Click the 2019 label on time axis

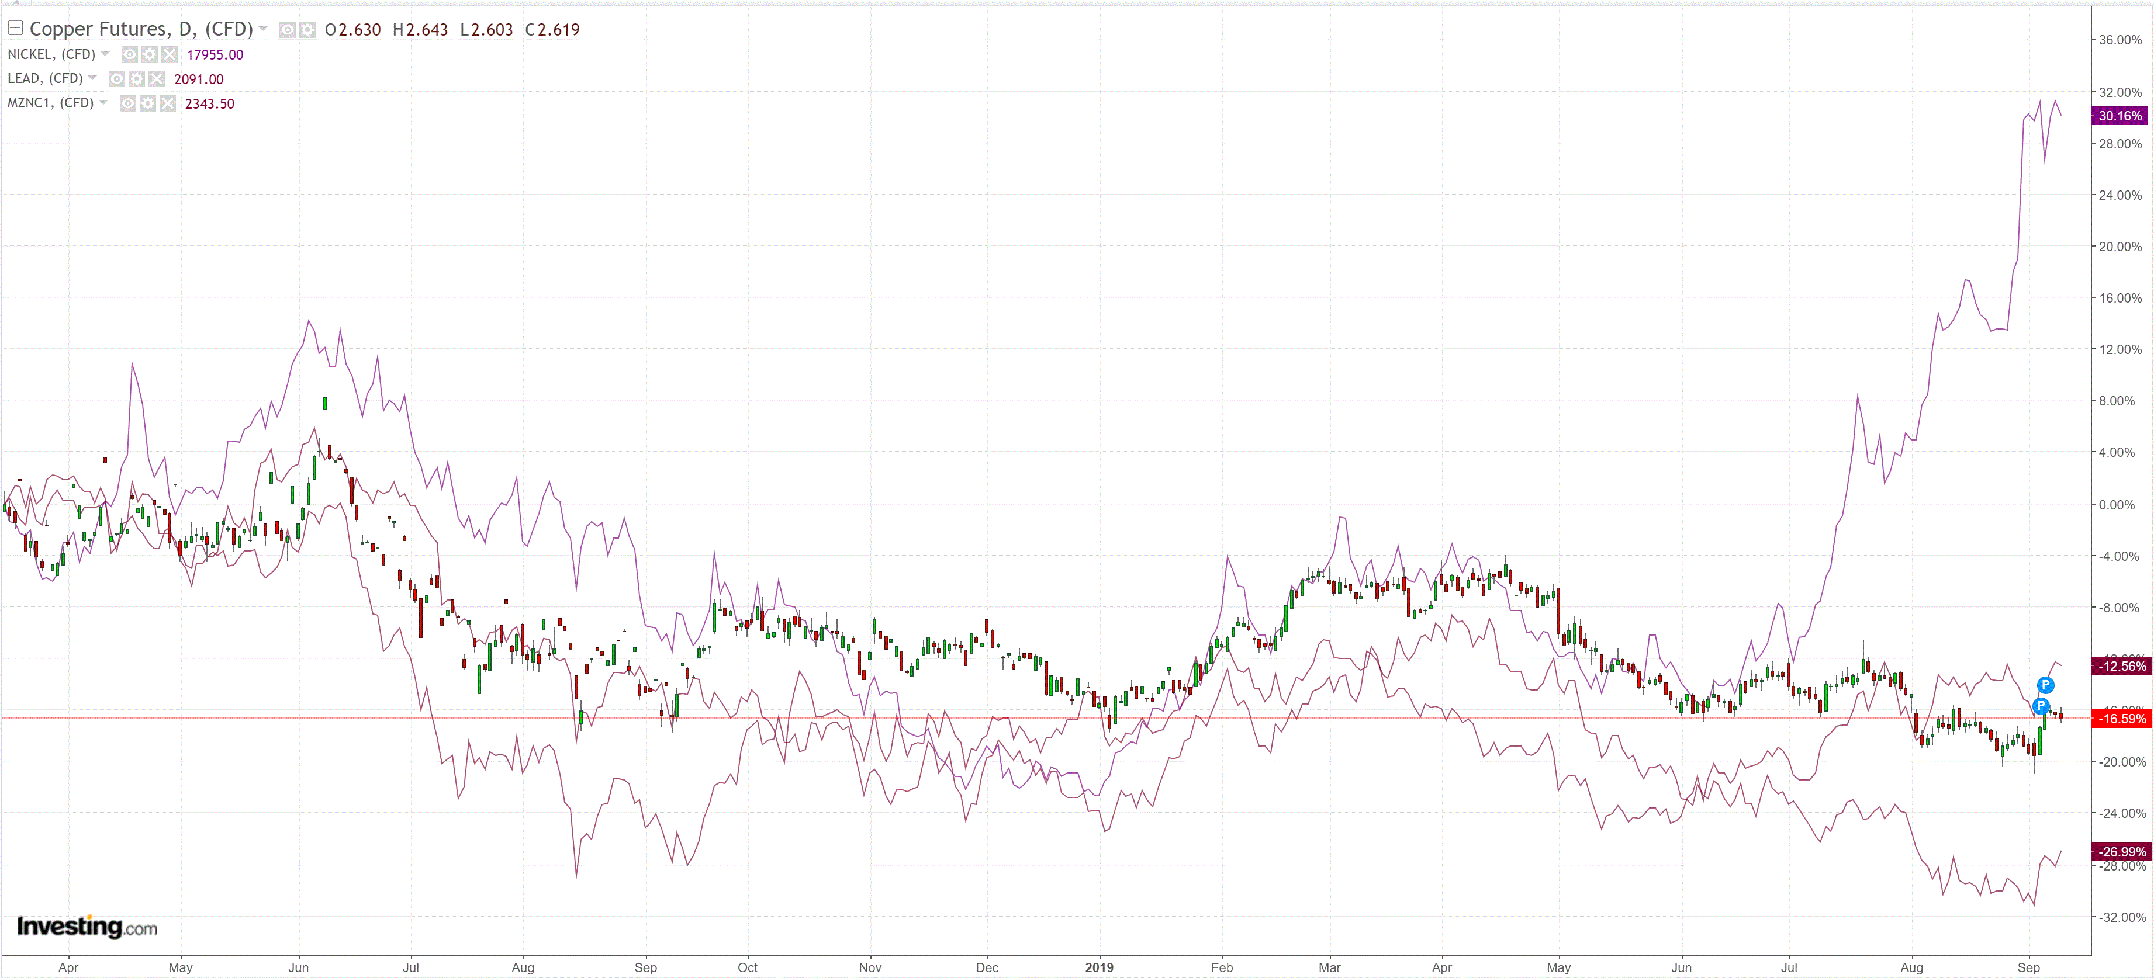pyautogui.click(x=1099, y=967)
